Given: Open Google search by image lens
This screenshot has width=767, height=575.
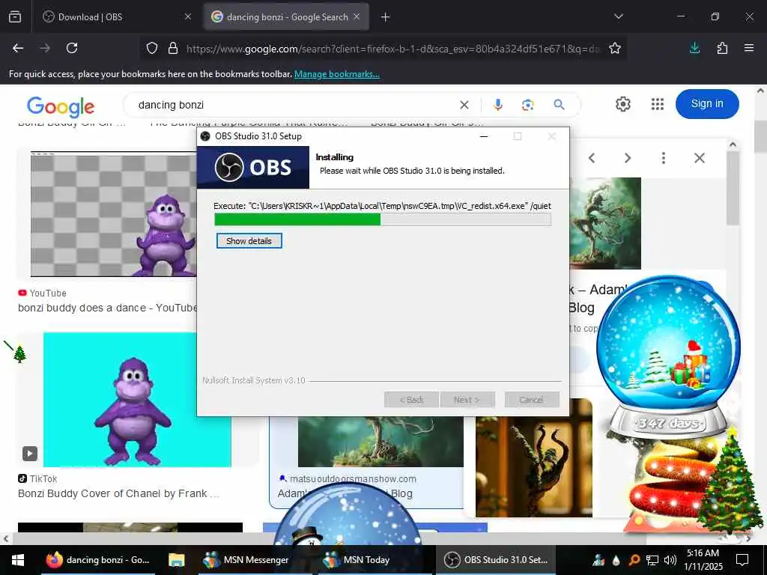Looking at the screenshot, I should pos(528,105).
